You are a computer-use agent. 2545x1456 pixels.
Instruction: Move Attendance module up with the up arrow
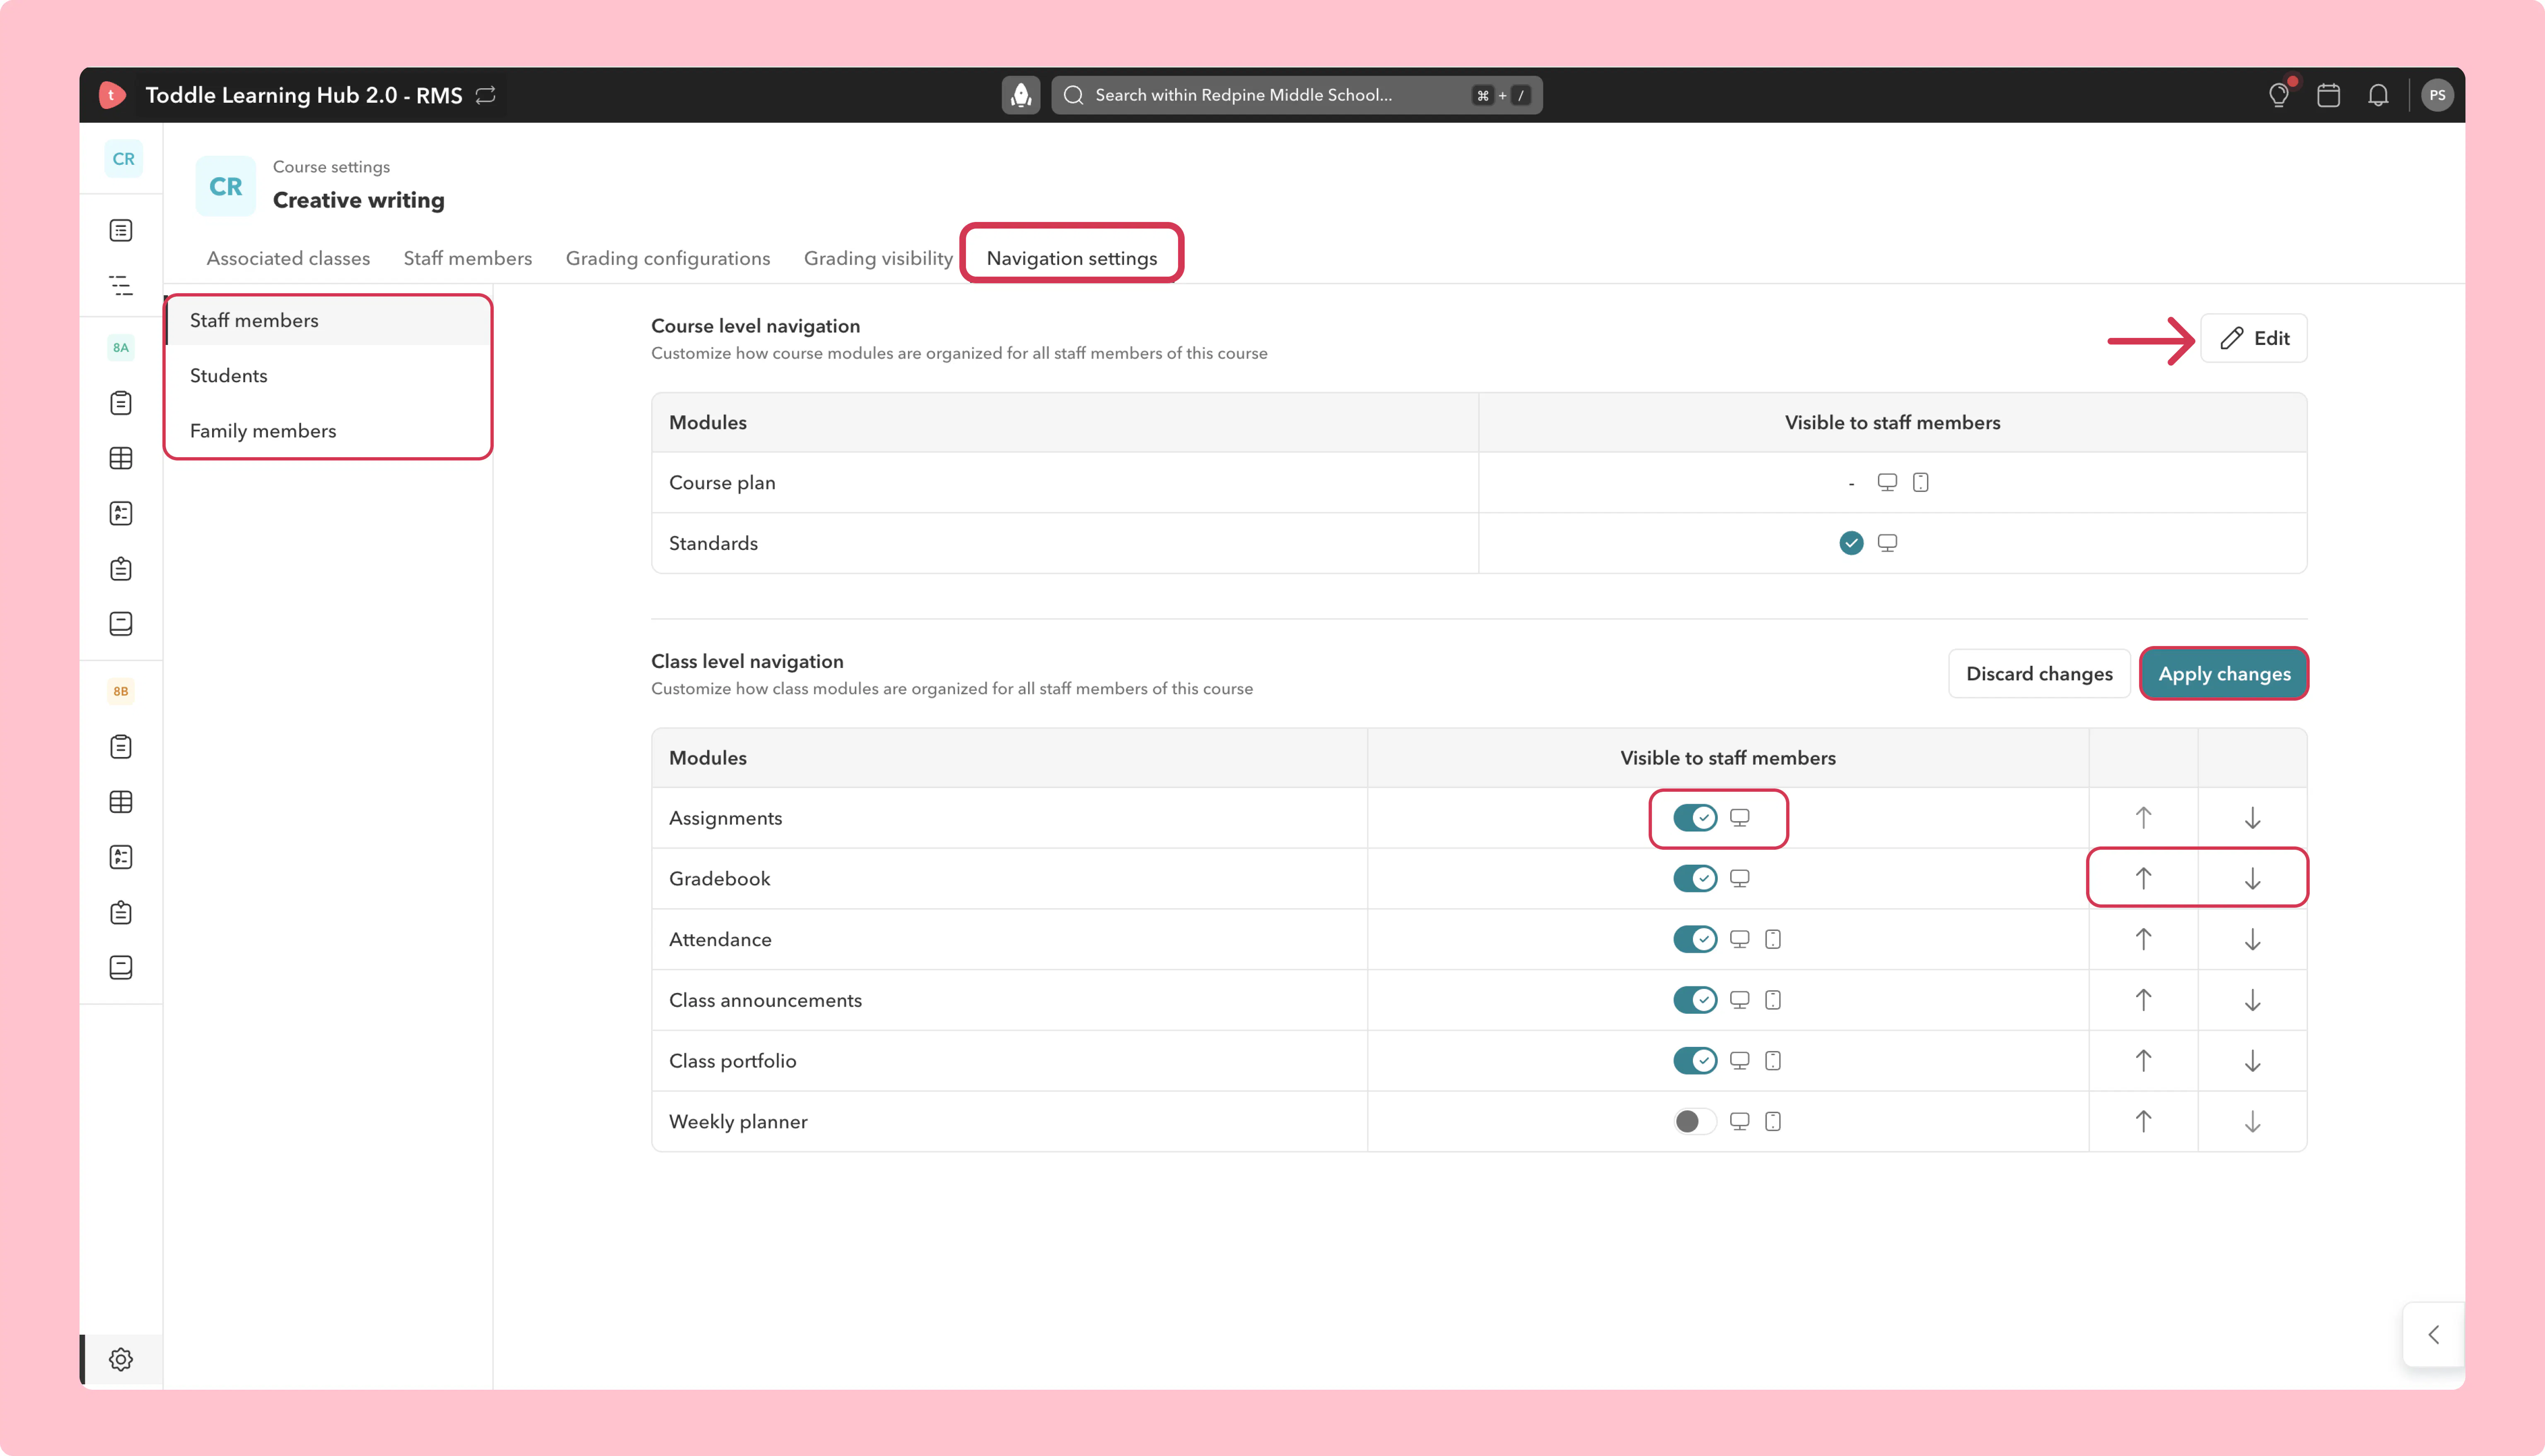(2143, 940)
